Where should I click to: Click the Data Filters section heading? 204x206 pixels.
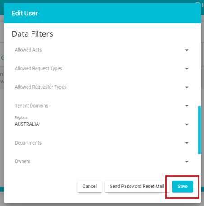pyautogui.click(x=32, y=34)
